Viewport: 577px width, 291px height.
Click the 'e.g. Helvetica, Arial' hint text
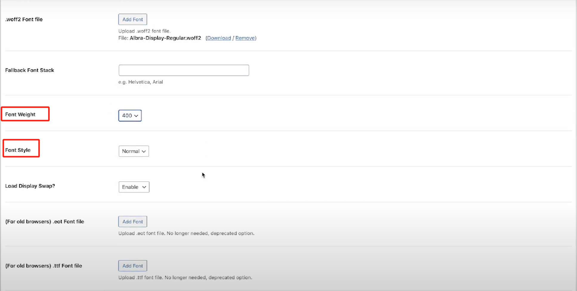click(x=140, y=82)
